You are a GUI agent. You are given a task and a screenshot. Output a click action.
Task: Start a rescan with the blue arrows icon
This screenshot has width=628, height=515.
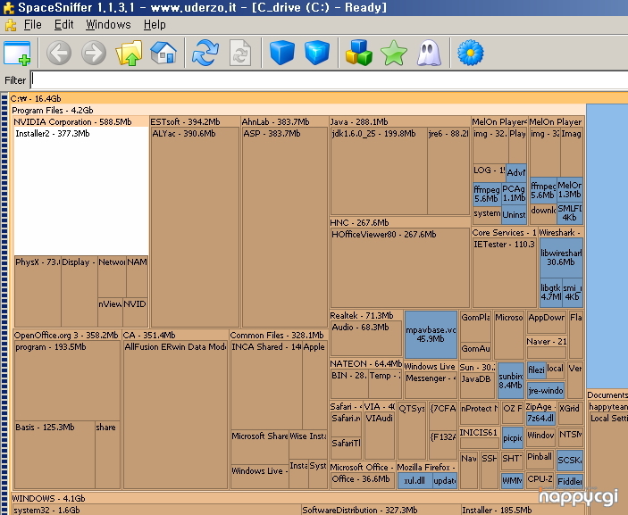205,53
